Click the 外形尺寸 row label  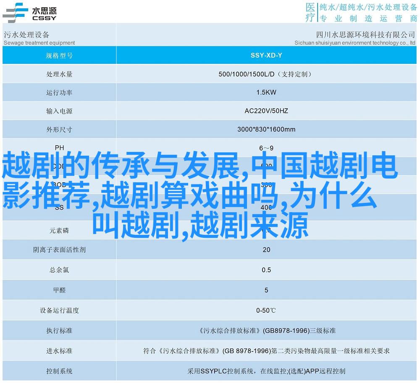point(59,129)
